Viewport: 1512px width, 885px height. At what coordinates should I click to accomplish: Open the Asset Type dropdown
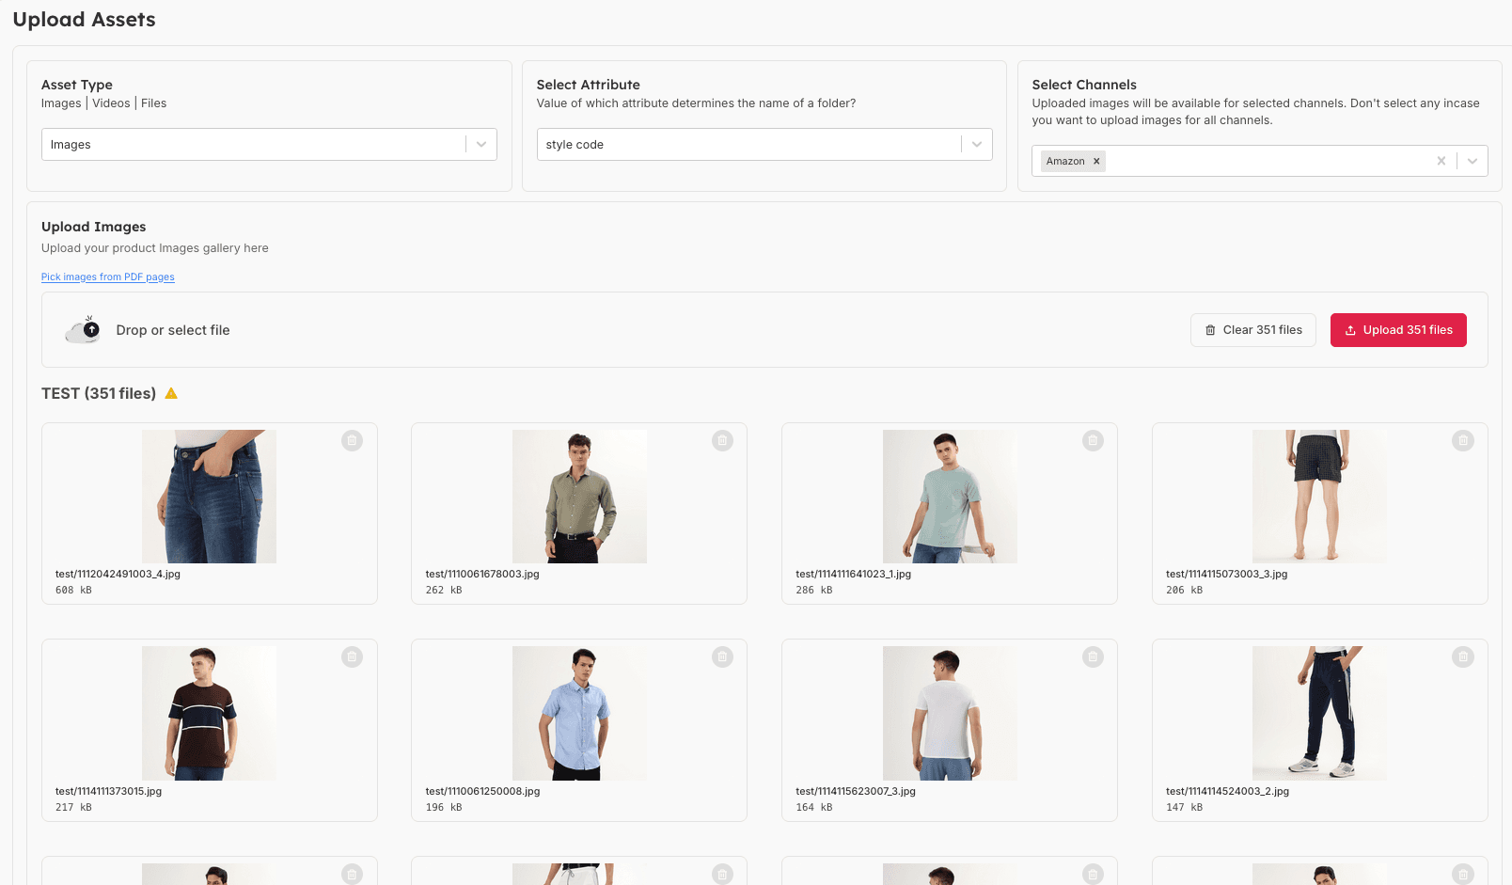coord(481,145)
